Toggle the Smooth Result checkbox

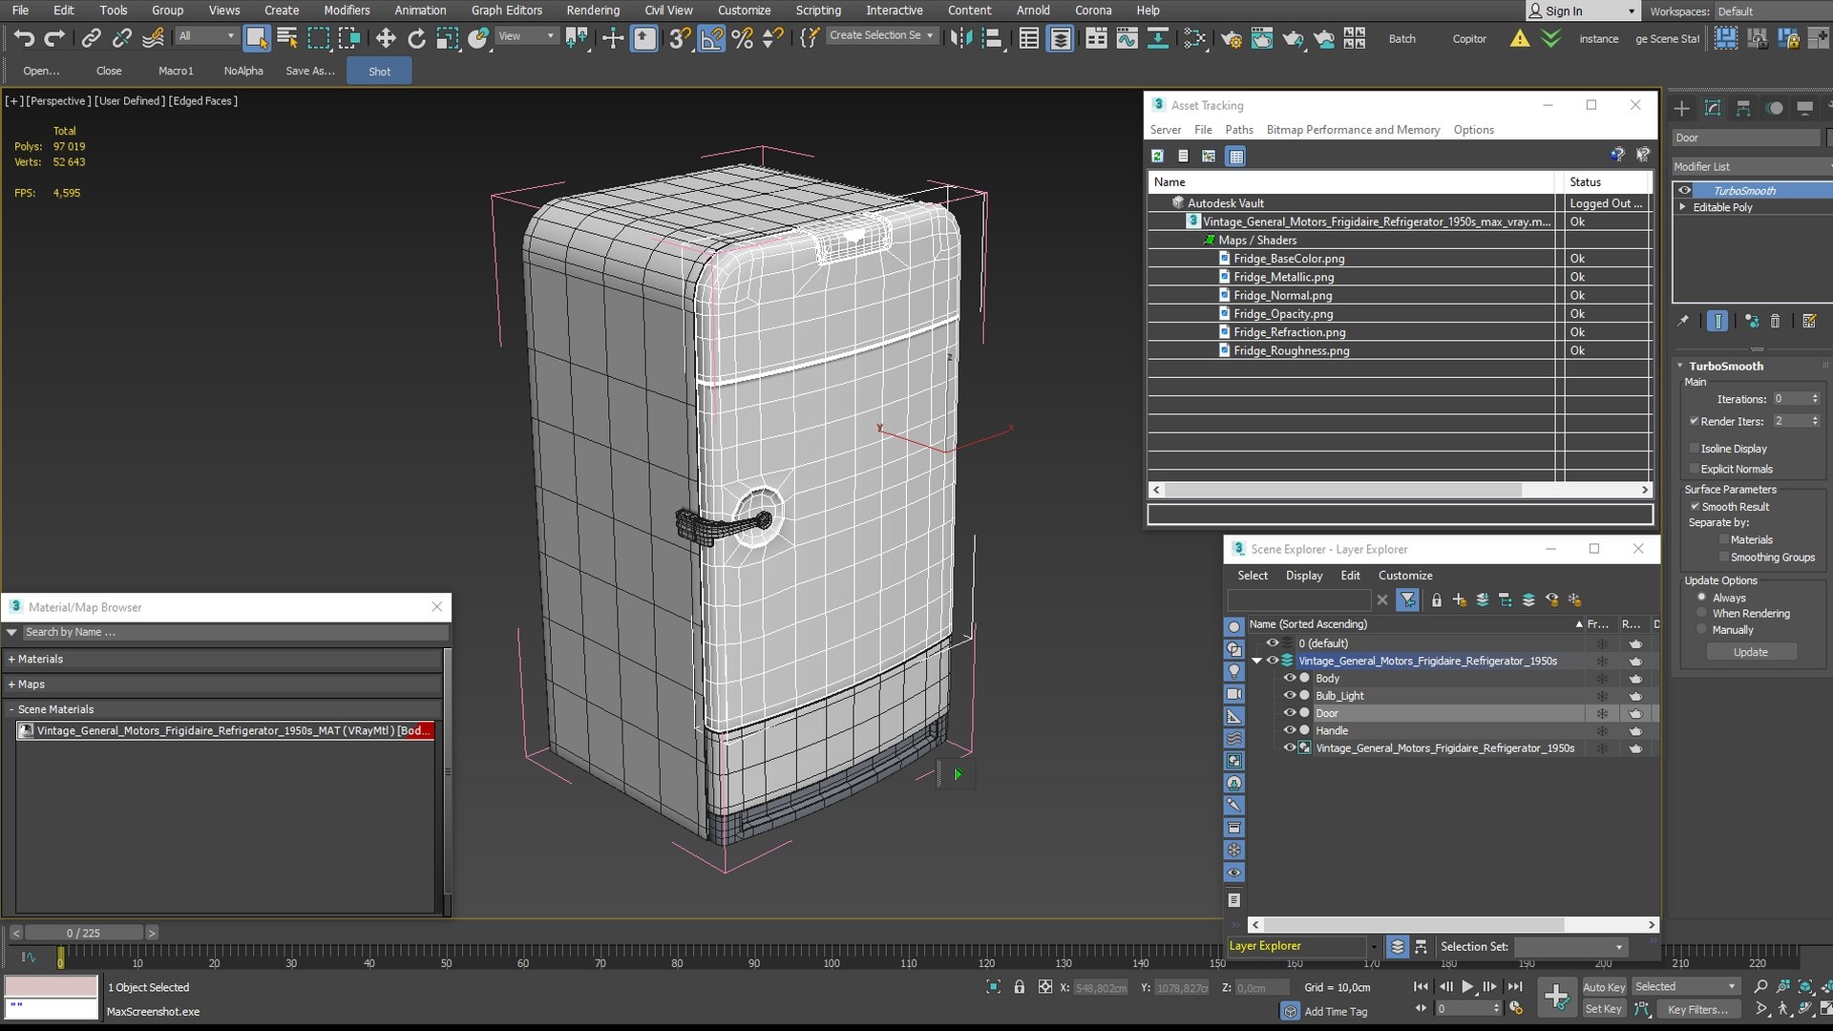[x=1696, y=507]
